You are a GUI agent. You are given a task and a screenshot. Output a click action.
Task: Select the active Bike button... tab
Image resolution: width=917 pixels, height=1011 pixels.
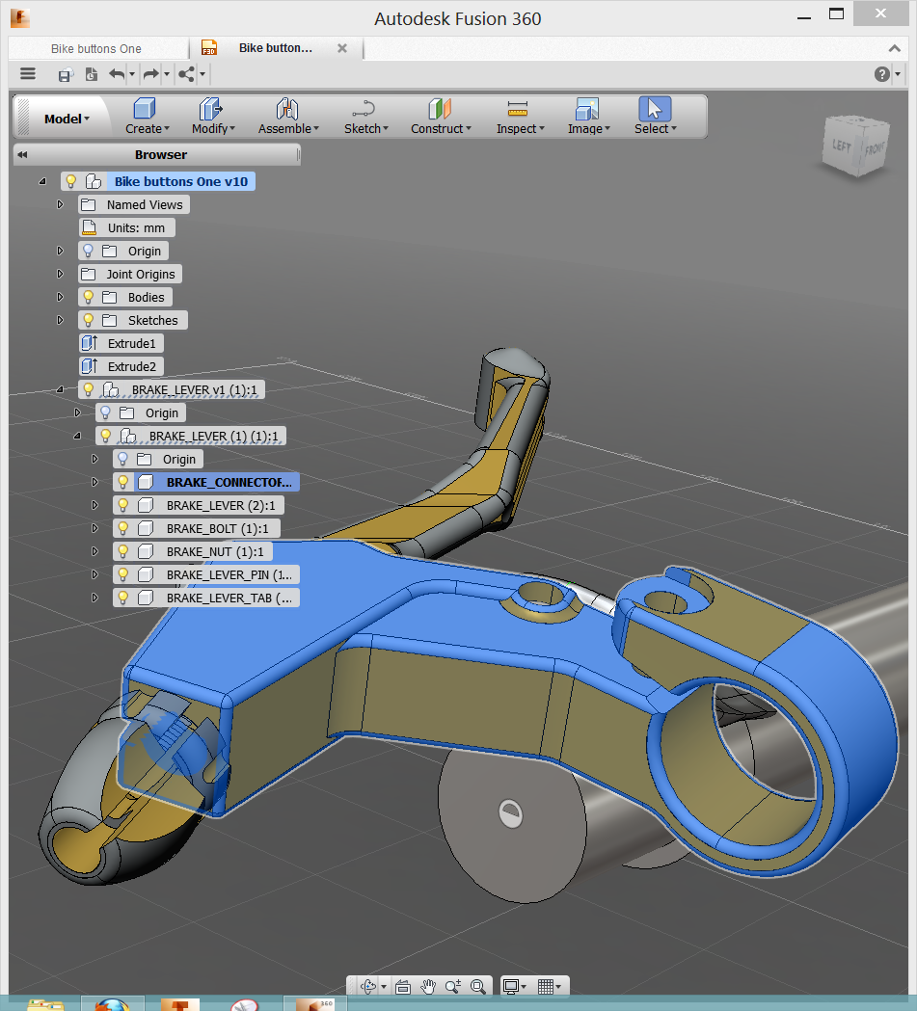[276, 48]
